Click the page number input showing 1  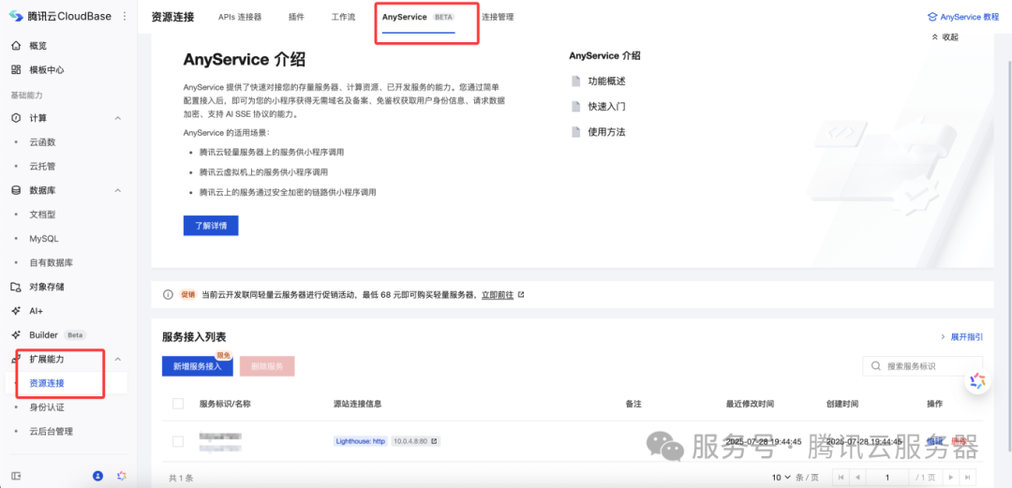(x=888, y=477)
